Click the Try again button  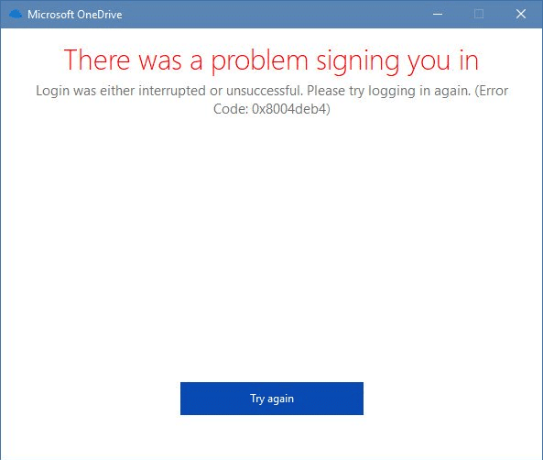(271, 399)
